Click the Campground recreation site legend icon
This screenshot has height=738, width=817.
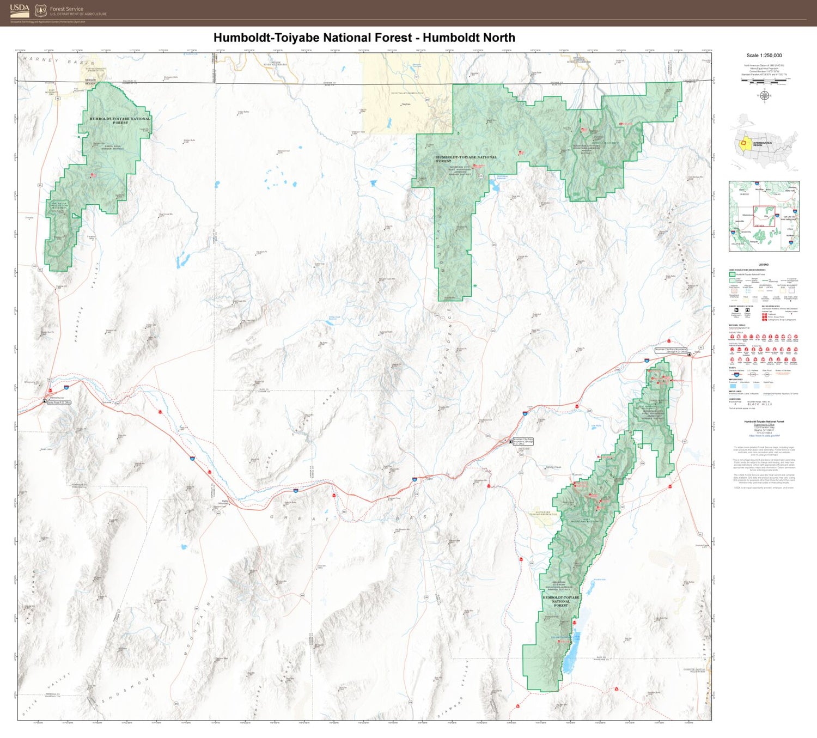(765, 320)
